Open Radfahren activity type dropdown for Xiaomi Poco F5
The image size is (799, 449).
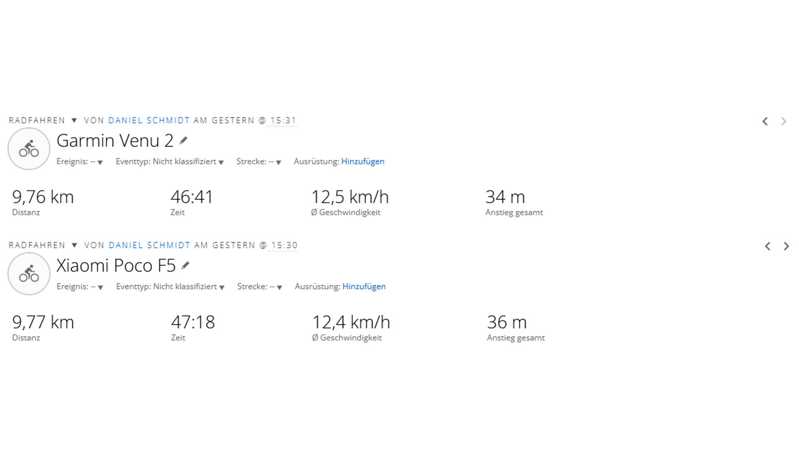[x=74, y=245]
